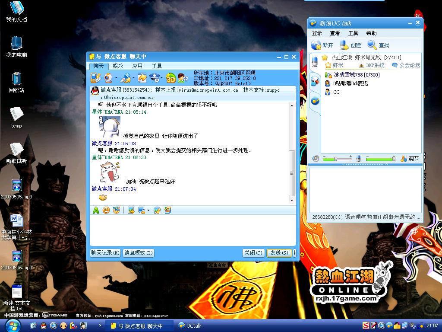
Task: Switch to the 聊天 tab
Action: pos(98,66)
